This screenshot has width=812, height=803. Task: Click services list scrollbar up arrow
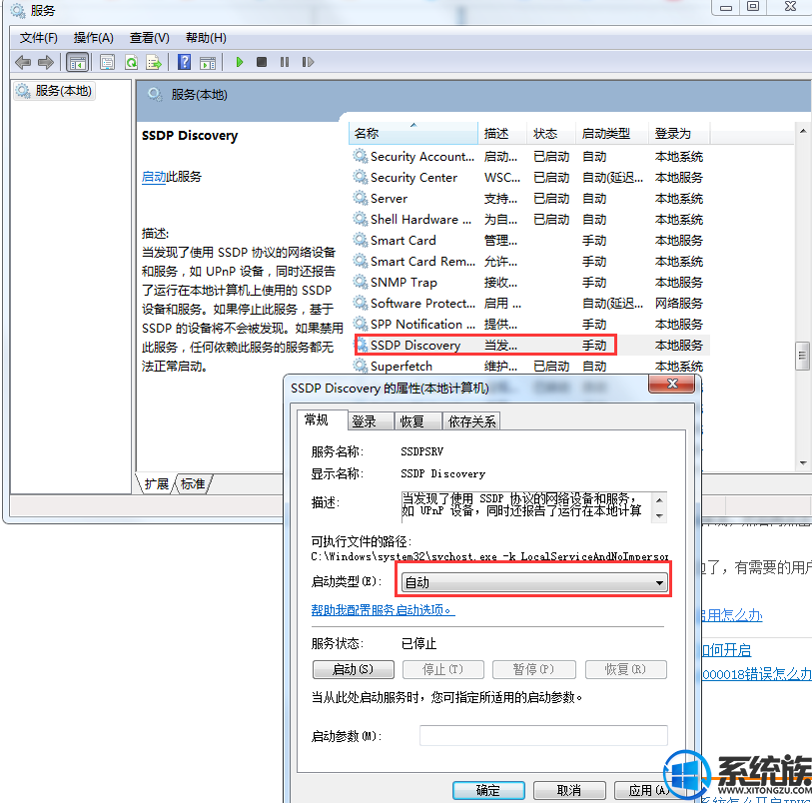pyautogui.click(x=803, y=131)
